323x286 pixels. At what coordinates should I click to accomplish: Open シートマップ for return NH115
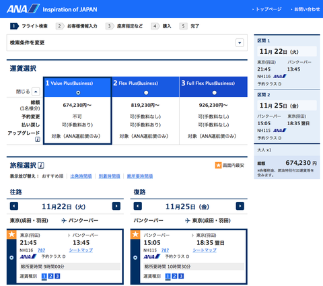(205, 250)
